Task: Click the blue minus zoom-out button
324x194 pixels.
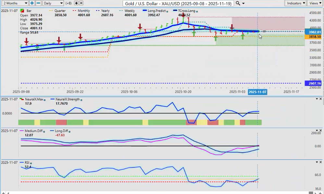Action: tap(38, 3)
